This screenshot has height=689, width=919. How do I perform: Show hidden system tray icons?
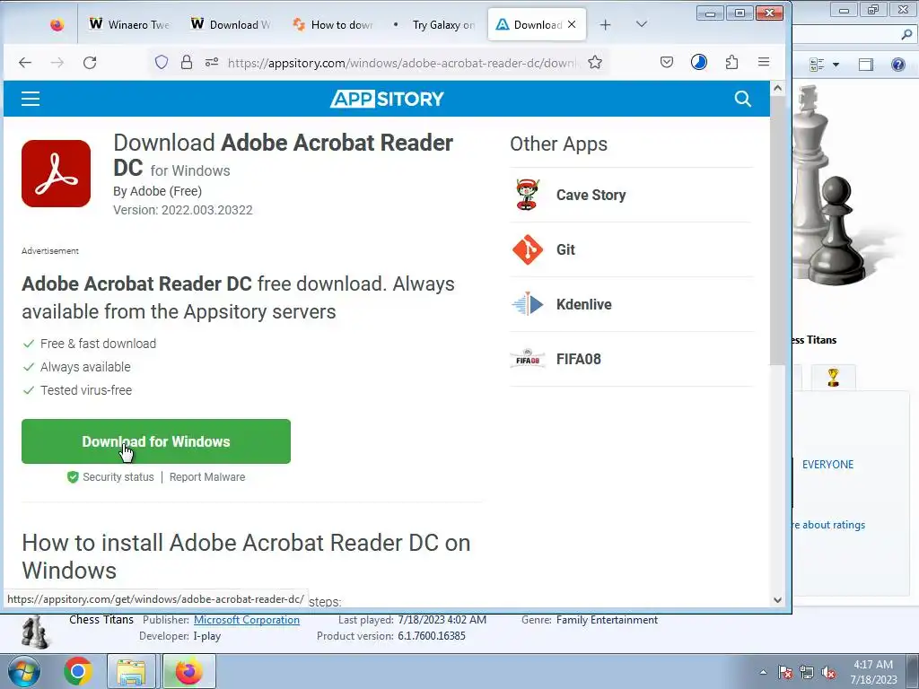click(x=763, y=672)
